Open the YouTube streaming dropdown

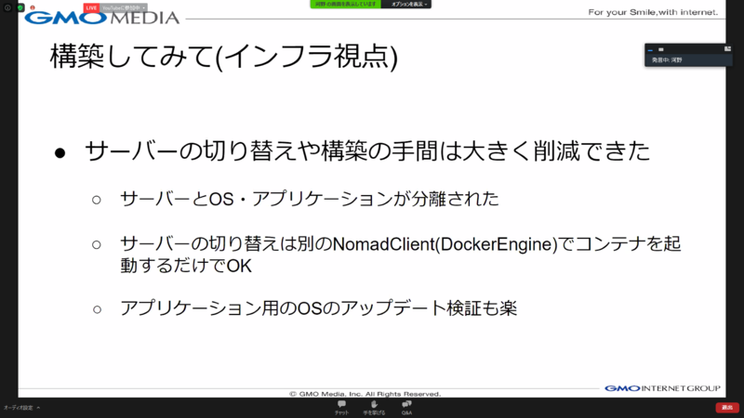124,8
